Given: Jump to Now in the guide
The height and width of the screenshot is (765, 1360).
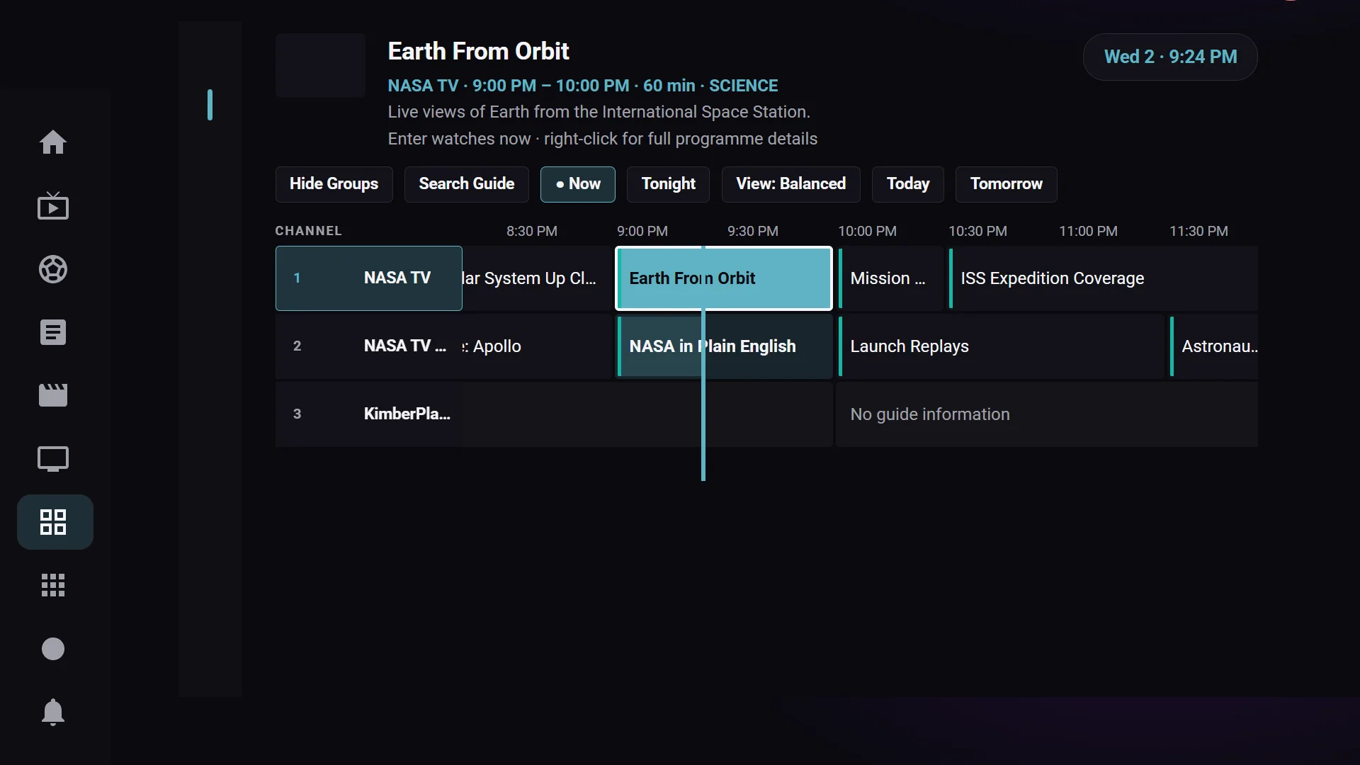Looking at the screenshot, I should [x=577, y=184].
